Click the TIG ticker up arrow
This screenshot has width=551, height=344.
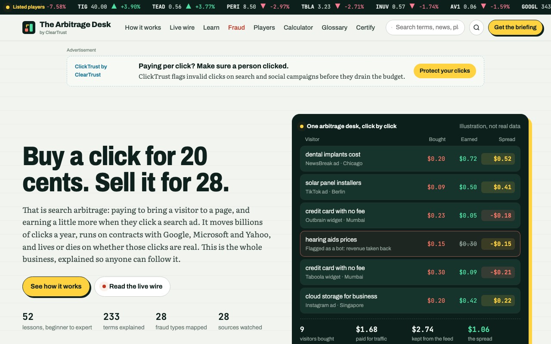click(114, 7)
